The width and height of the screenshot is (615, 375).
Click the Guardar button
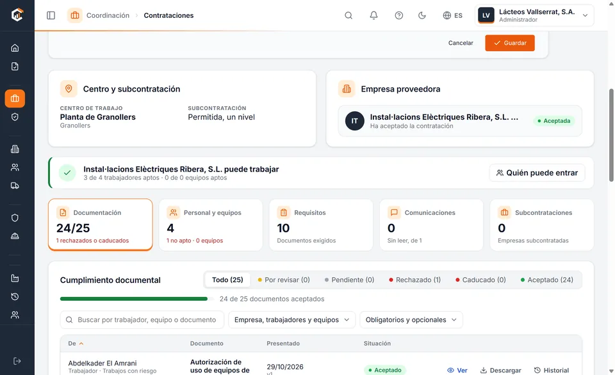coord(510,43)
